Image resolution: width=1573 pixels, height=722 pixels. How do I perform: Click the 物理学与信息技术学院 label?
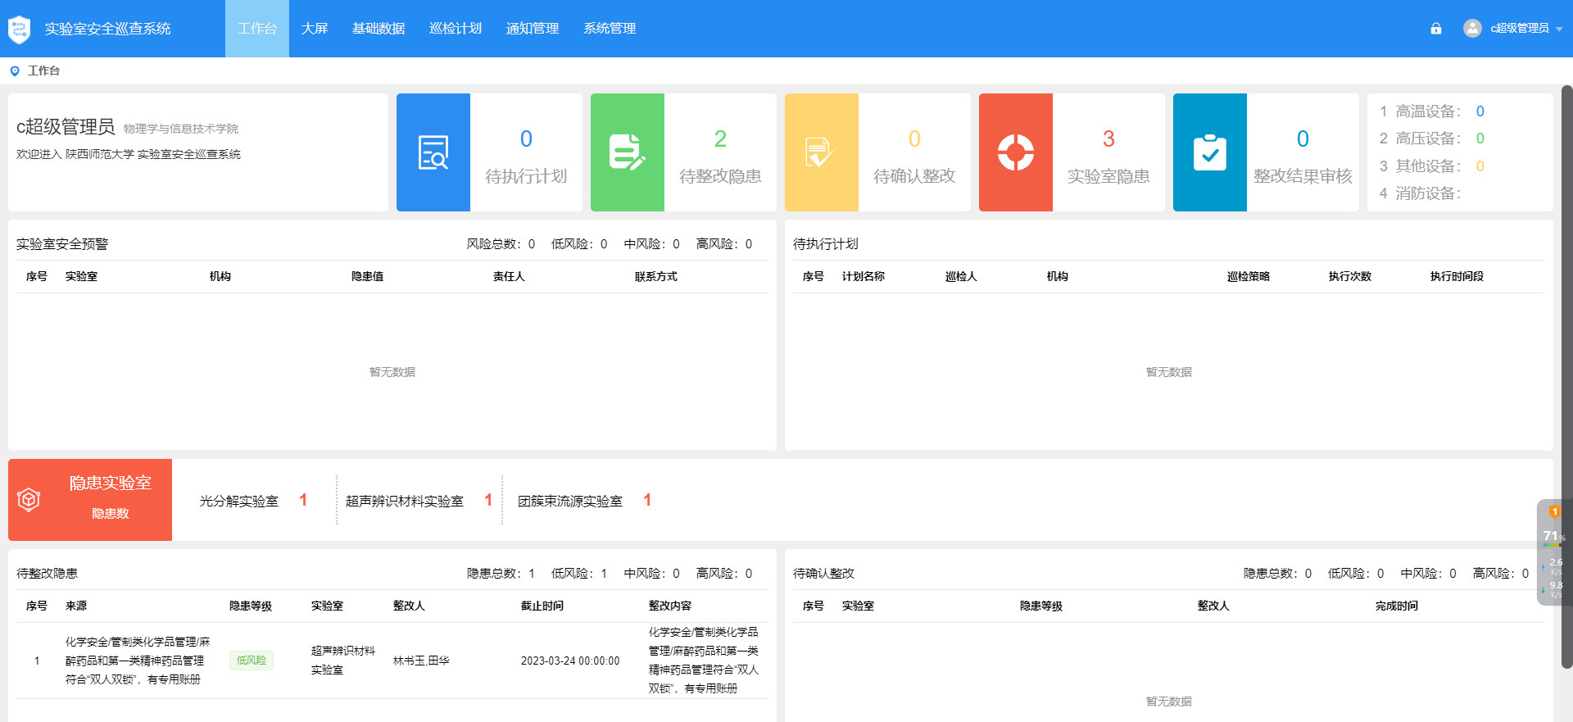[x=181, y=129]
